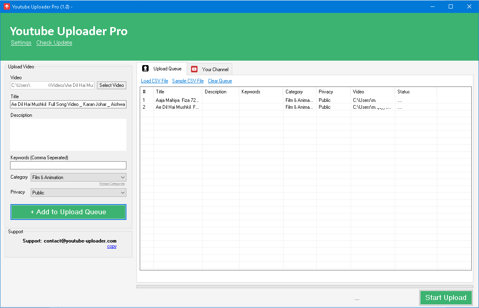
Task: Maximize the application window
Action: click(451, 6)
